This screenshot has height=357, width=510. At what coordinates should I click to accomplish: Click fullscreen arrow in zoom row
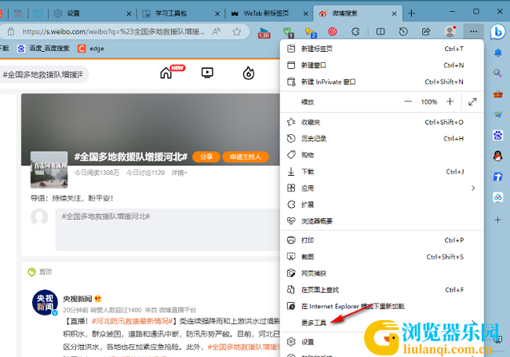coord(472,102)
